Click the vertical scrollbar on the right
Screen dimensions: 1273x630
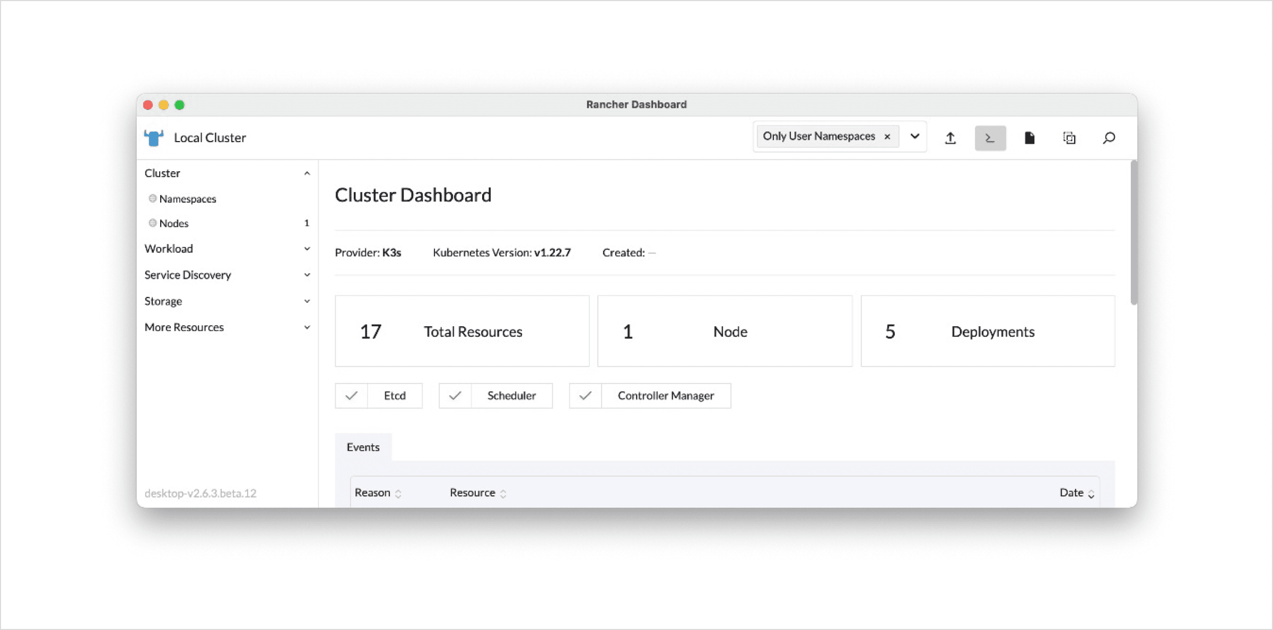point(1134,233)
